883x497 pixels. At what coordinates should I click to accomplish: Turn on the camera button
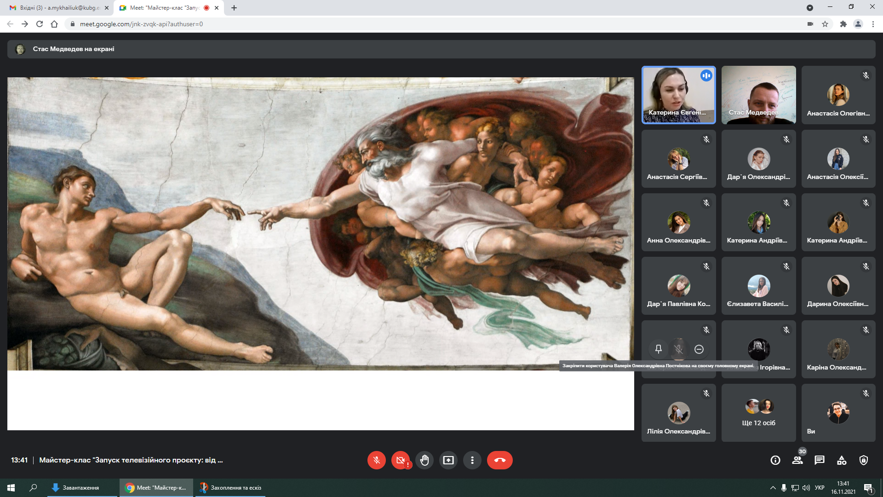(x=400, y=460)
